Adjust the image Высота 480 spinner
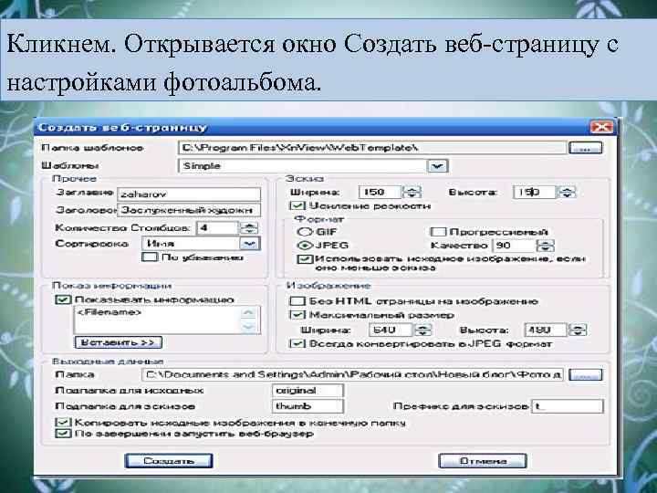 [x=578, y=330]
